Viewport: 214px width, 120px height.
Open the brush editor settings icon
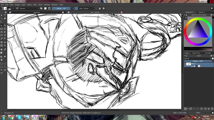click(x=13, y=9)
